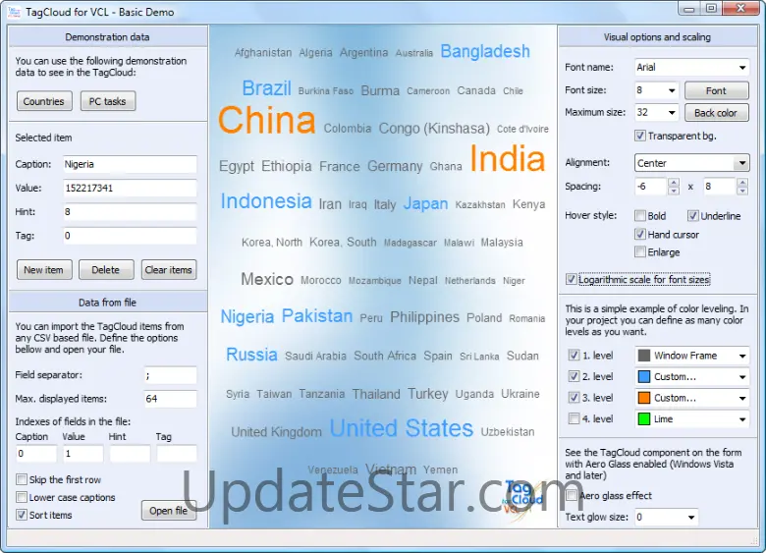Viewport: 766px width, 553px height.
Task: Click the New item button
Action: point(44,270)
